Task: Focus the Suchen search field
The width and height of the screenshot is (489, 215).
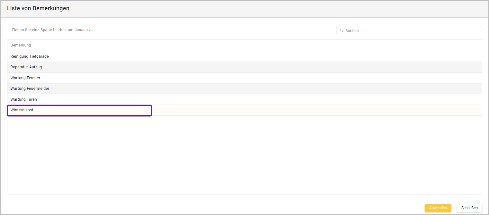Action: pos(412,31)
